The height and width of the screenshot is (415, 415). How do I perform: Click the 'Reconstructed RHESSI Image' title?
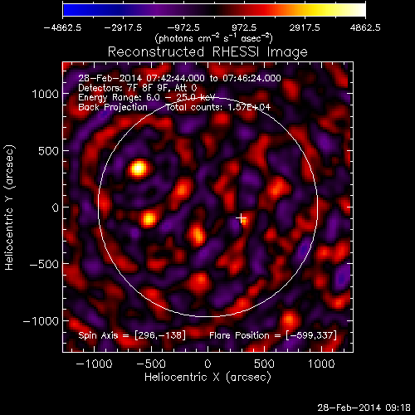pos(207,52)
